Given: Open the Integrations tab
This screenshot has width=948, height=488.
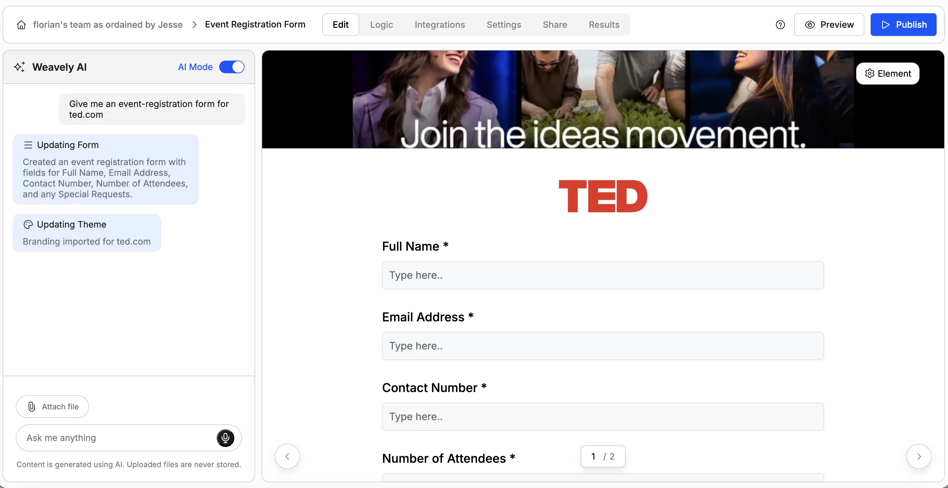Looking at the screenshot, I should click(440, 24).
